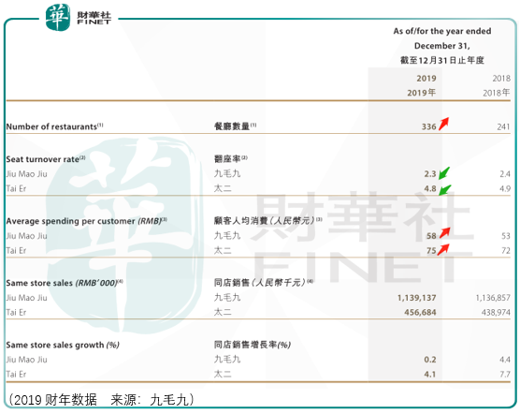
Task: Click the FINET text logo
Action: coord(94,18)
